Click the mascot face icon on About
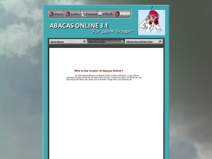 117,14
